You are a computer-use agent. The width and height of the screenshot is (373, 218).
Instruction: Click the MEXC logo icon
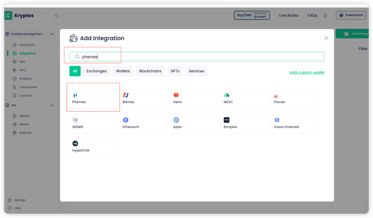(227, 95)
